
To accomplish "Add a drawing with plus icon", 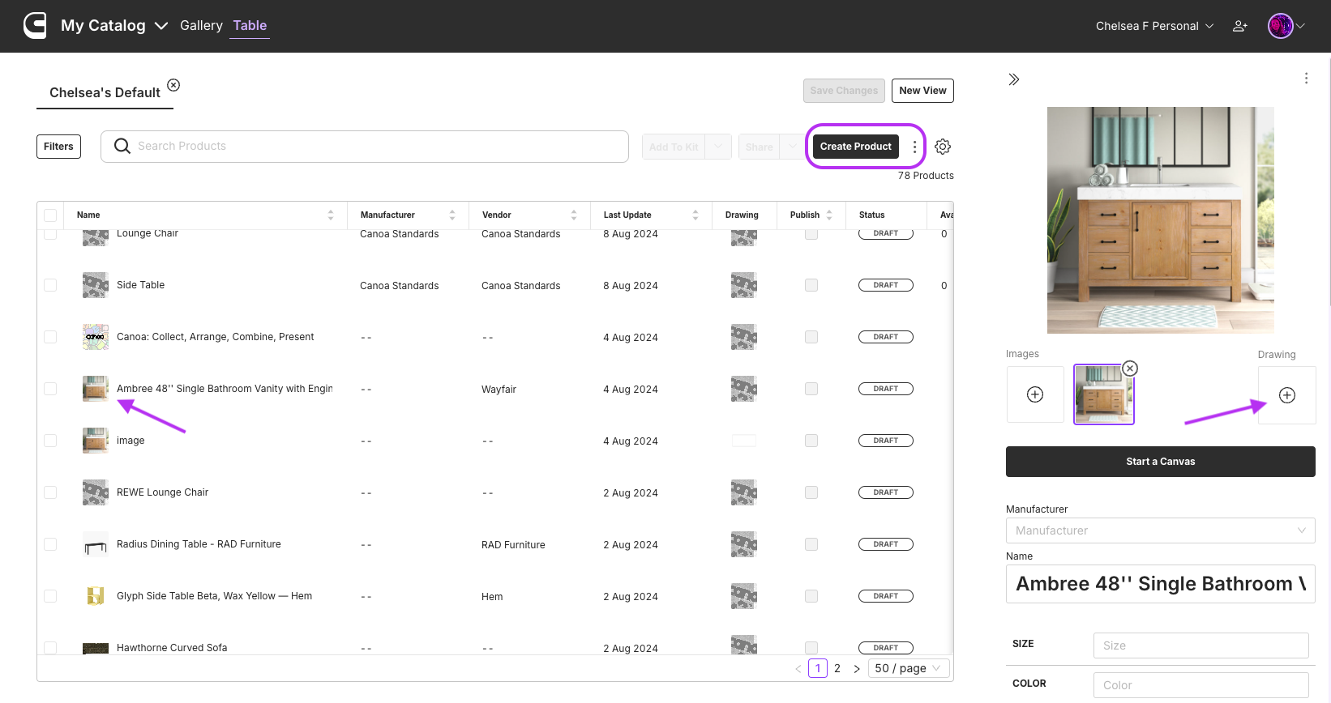I will click(x=1286, y=395).
